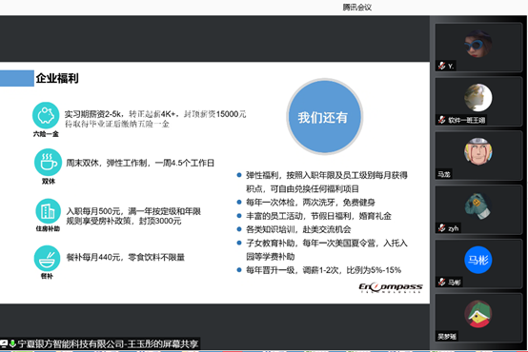Select the bottom participant 吴梦瑶 tile

(478, 318)
